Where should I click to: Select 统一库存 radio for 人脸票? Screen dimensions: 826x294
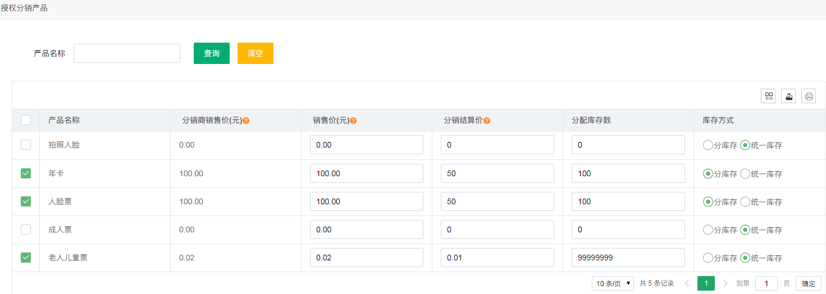[745, 201]
